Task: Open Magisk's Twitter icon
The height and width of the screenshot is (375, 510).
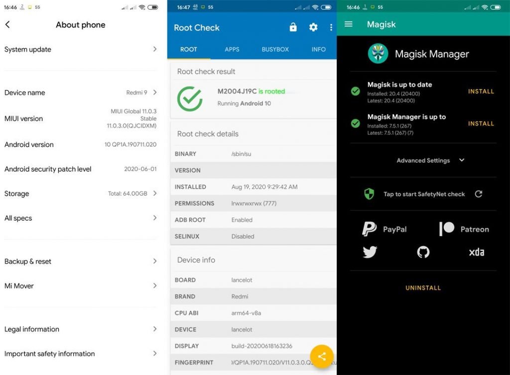Action: tap(370, 252)
